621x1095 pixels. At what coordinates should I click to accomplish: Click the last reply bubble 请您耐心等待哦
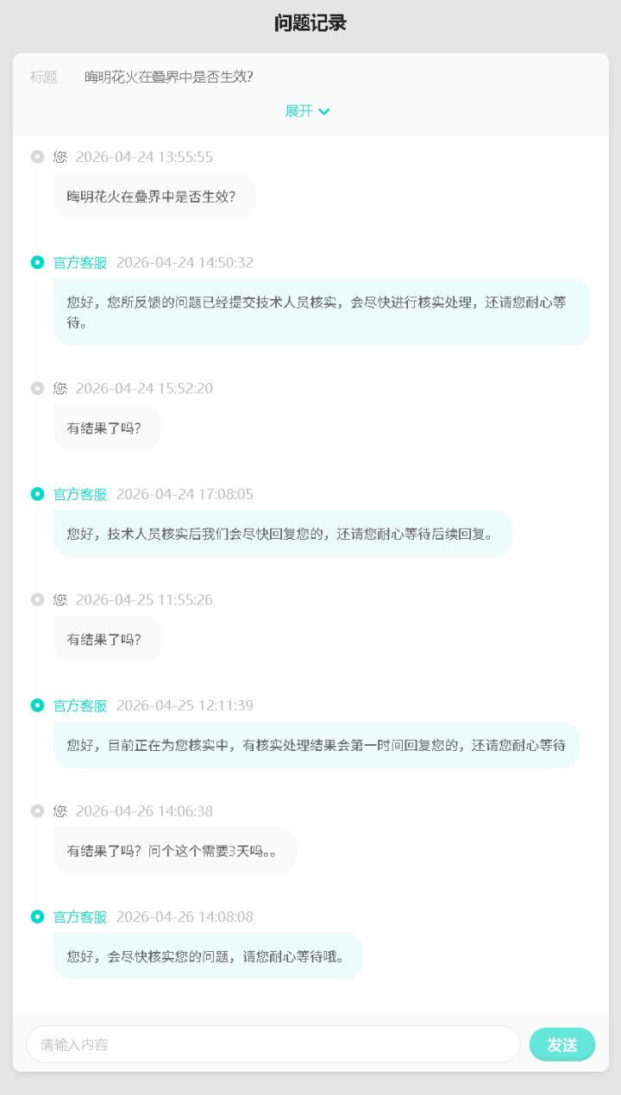pyautogui.click(x=208, y=956)
